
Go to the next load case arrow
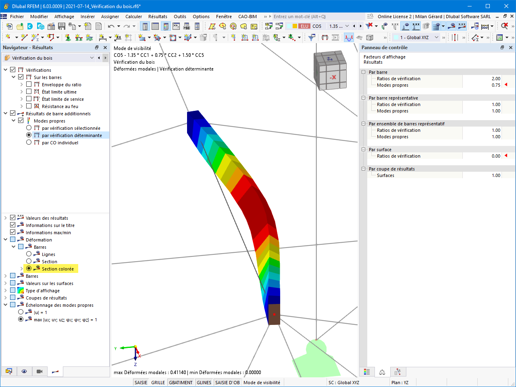(360, 26)
